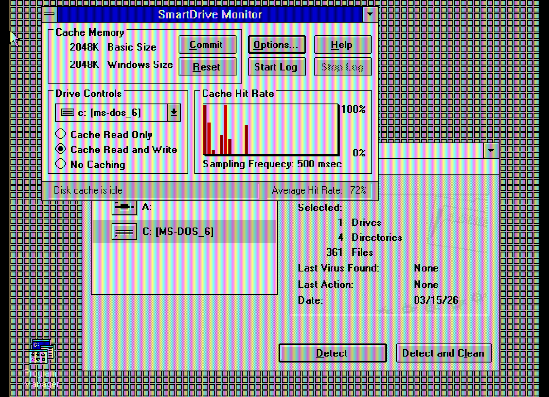Reset the SmartDrive cache
This screenshot has height=397, width=549.
pyautogui.click(x=207, y=67)
